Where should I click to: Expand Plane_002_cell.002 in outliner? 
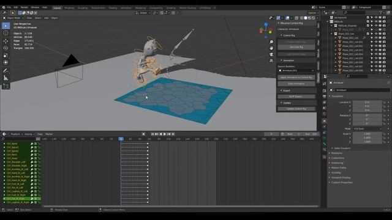coord(336,46)
